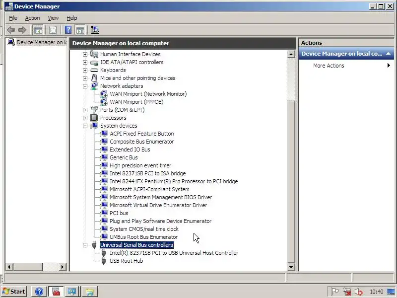
Task: Open the folder icon on taskbar
Action: click(x=90, y=292)
